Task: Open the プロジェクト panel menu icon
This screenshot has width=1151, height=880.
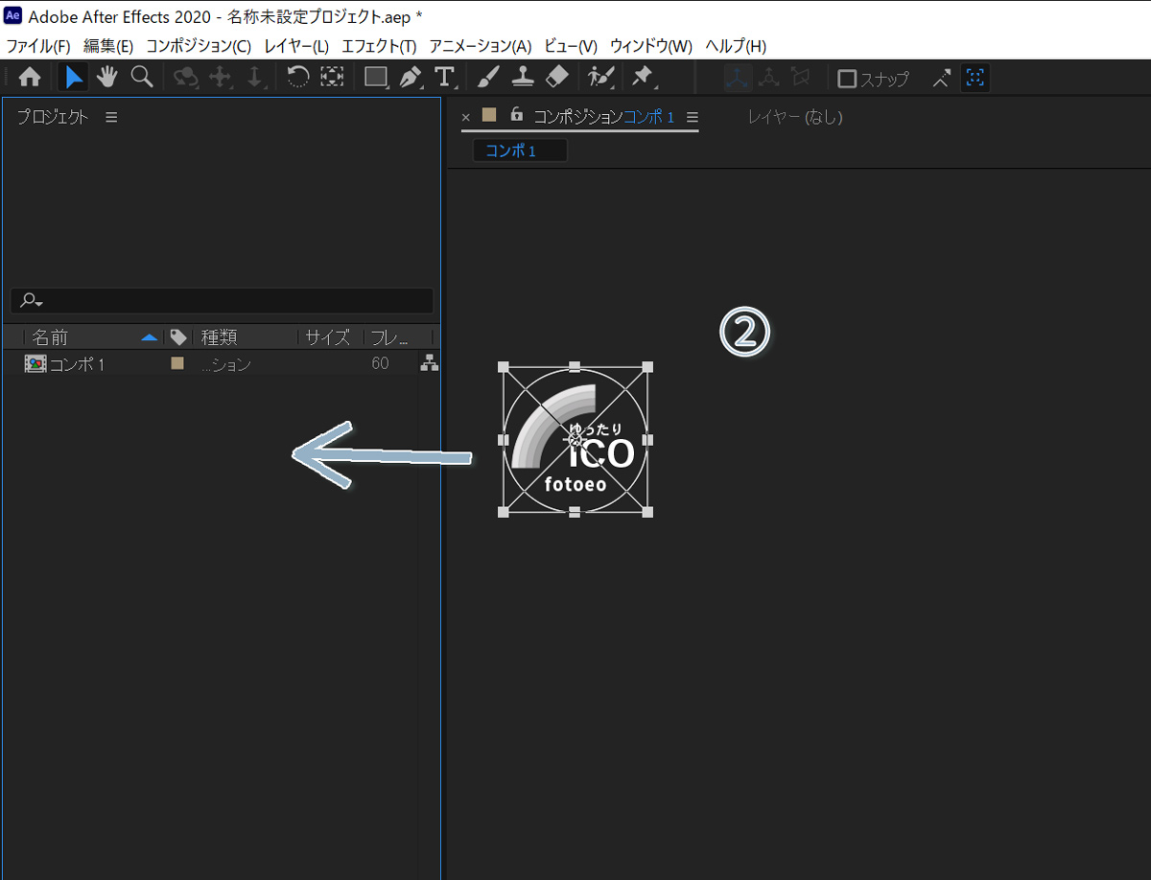Action: coord(111,117)
